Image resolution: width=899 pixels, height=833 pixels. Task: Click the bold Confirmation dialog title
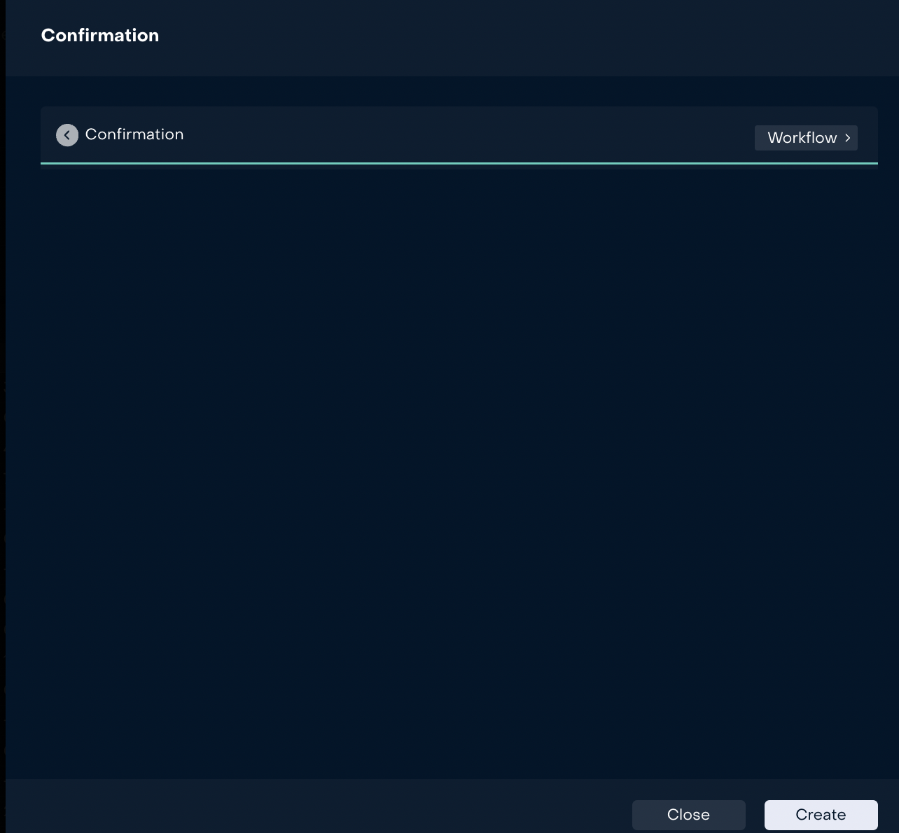coord(100,36)
